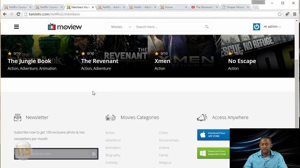Open the Biography category link

coord(113,155)
